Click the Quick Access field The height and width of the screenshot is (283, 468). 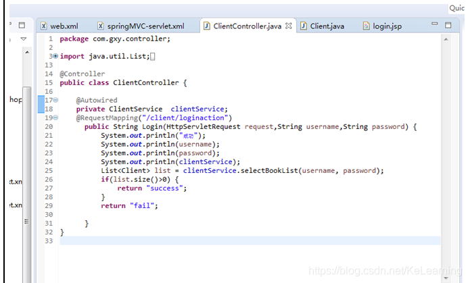point(457,8)
